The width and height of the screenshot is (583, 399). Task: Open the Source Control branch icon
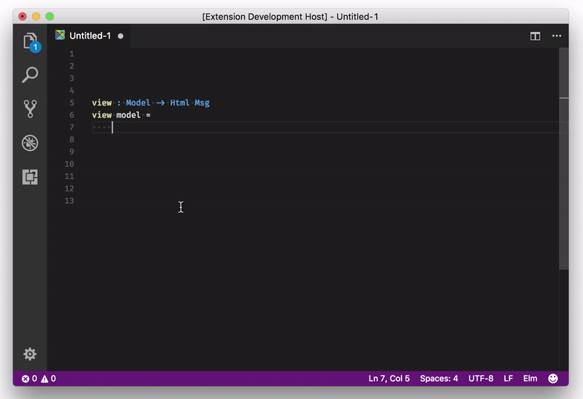(30, 108)
